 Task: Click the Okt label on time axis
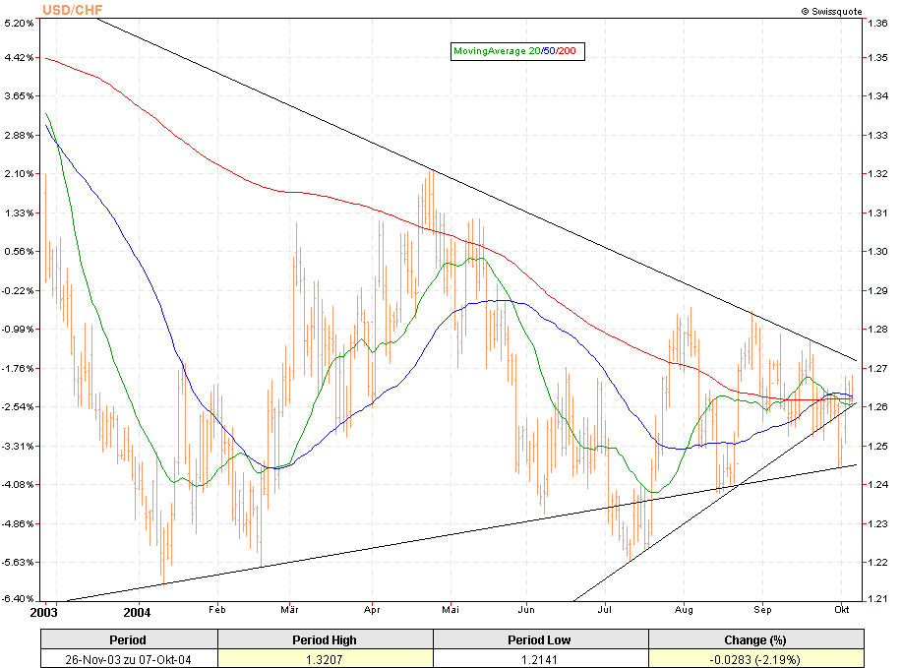(x=842, y=610)
